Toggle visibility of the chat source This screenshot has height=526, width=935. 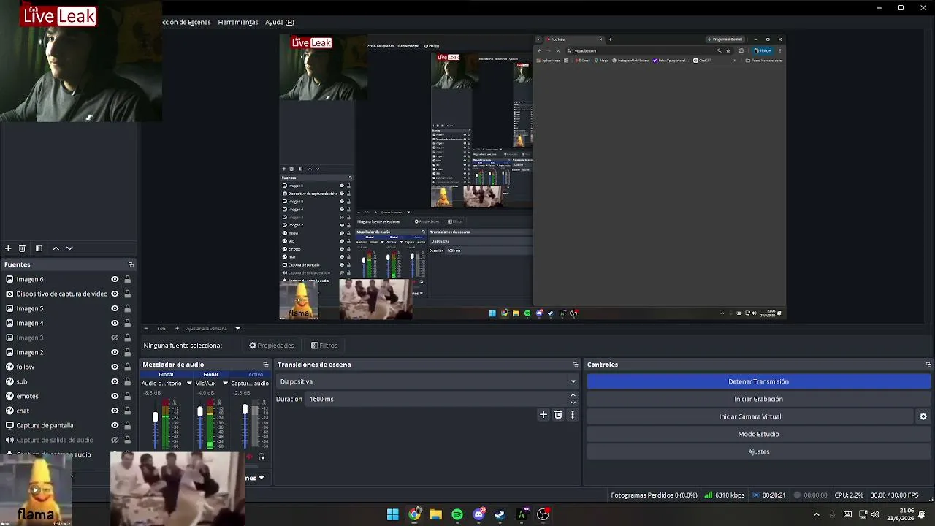(x=115, y=411)
